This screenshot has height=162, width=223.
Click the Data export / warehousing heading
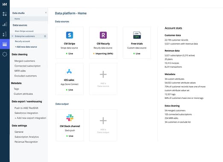(27, 101)
